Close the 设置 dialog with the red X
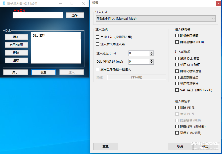This screenshot has width=222, height=154. 218,3
